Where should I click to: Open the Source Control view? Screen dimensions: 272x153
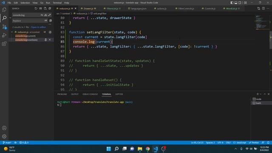click(4, 27)
